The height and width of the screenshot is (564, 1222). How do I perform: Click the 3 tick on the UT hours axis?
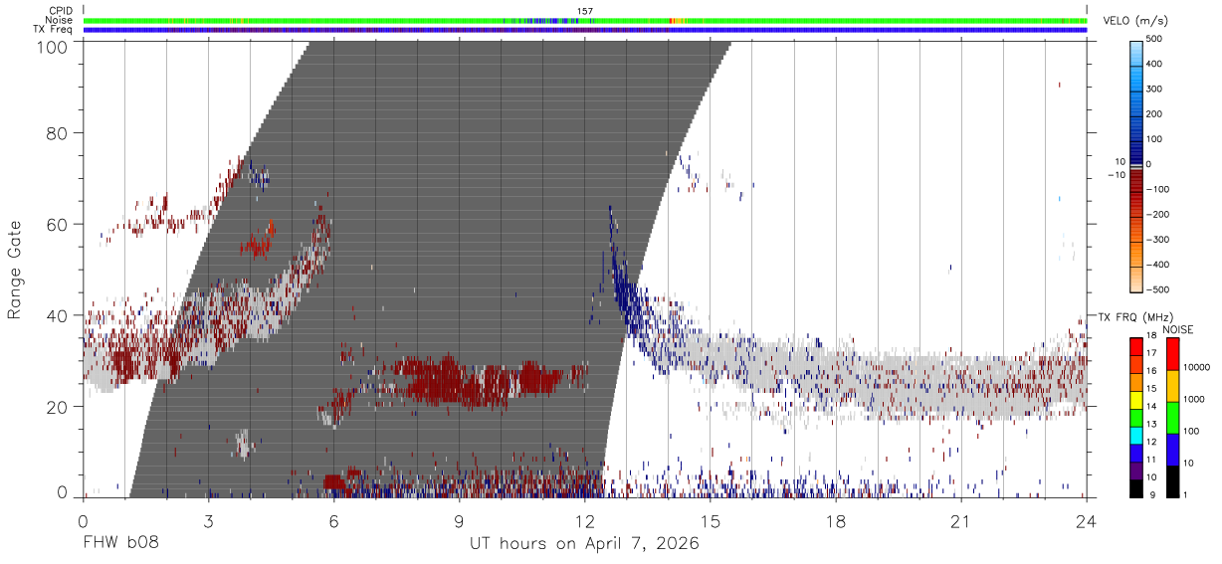click(208, 521)
